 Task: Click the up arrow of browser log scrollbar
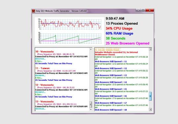coord(150,49)
